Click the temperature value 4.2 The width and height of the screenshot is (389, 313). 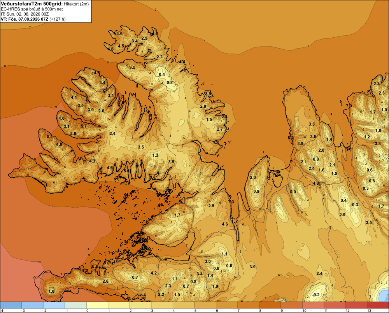[154, 273]
